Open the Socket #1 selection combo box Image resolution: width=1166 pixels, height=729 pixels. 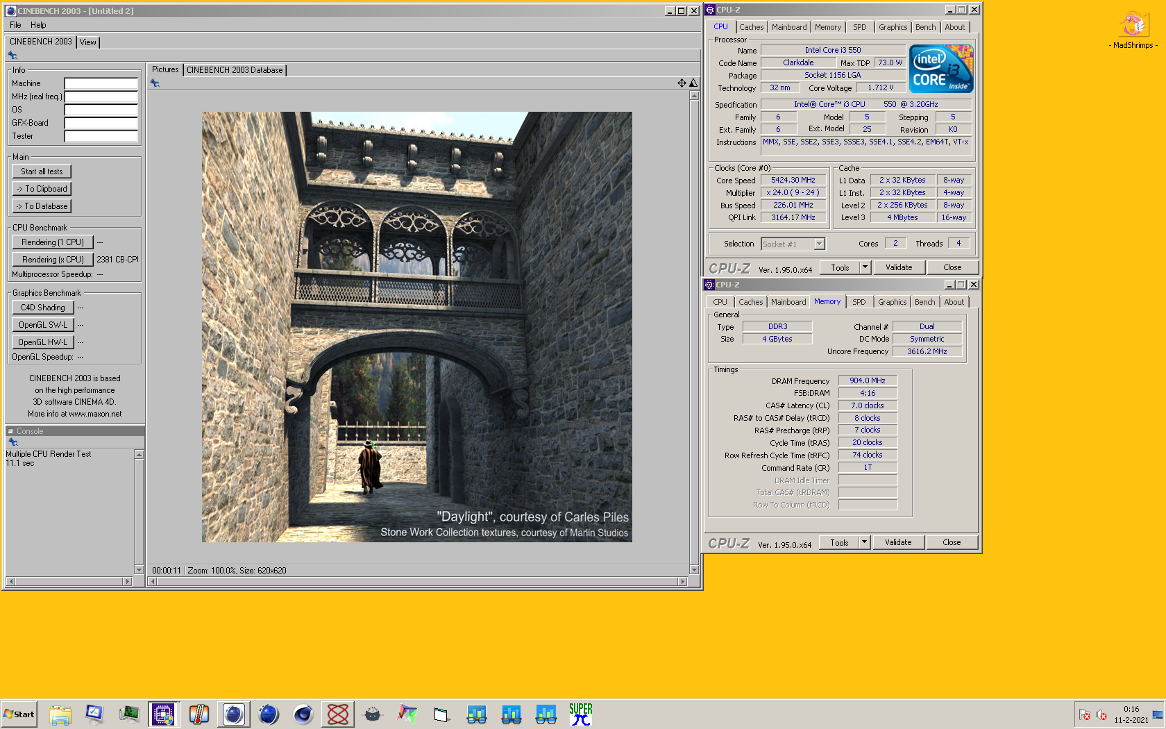pyautogui.click(x=793, y=244)
